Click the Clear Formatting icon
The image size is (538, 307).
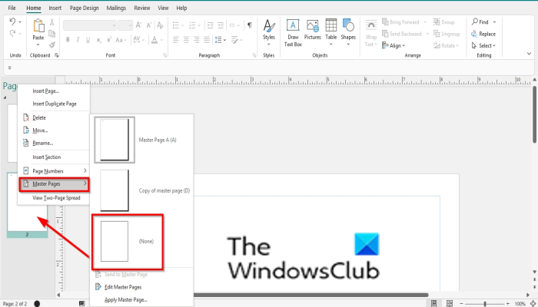[x=160, y=25]
